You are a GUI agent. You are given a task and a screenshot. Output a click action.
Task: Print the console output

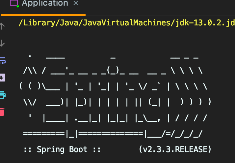[3, 95]
